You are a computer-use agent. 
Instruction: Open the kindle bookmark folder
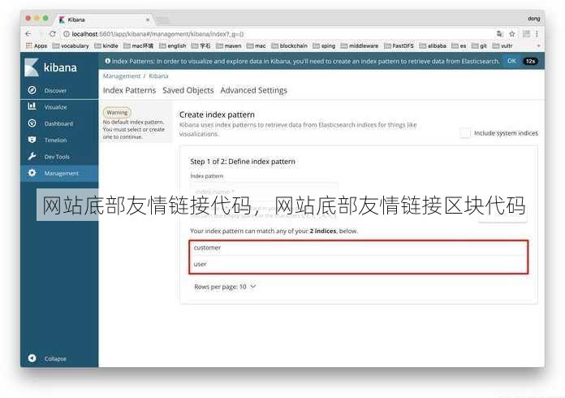pos(106,45)
